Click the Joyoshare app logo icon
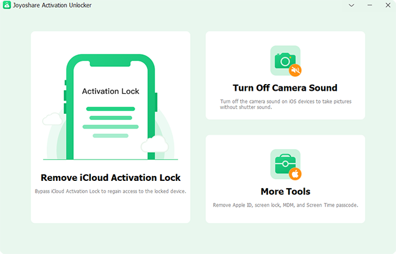The height and width of the screenshot is (254, 396). coord(7,5)
